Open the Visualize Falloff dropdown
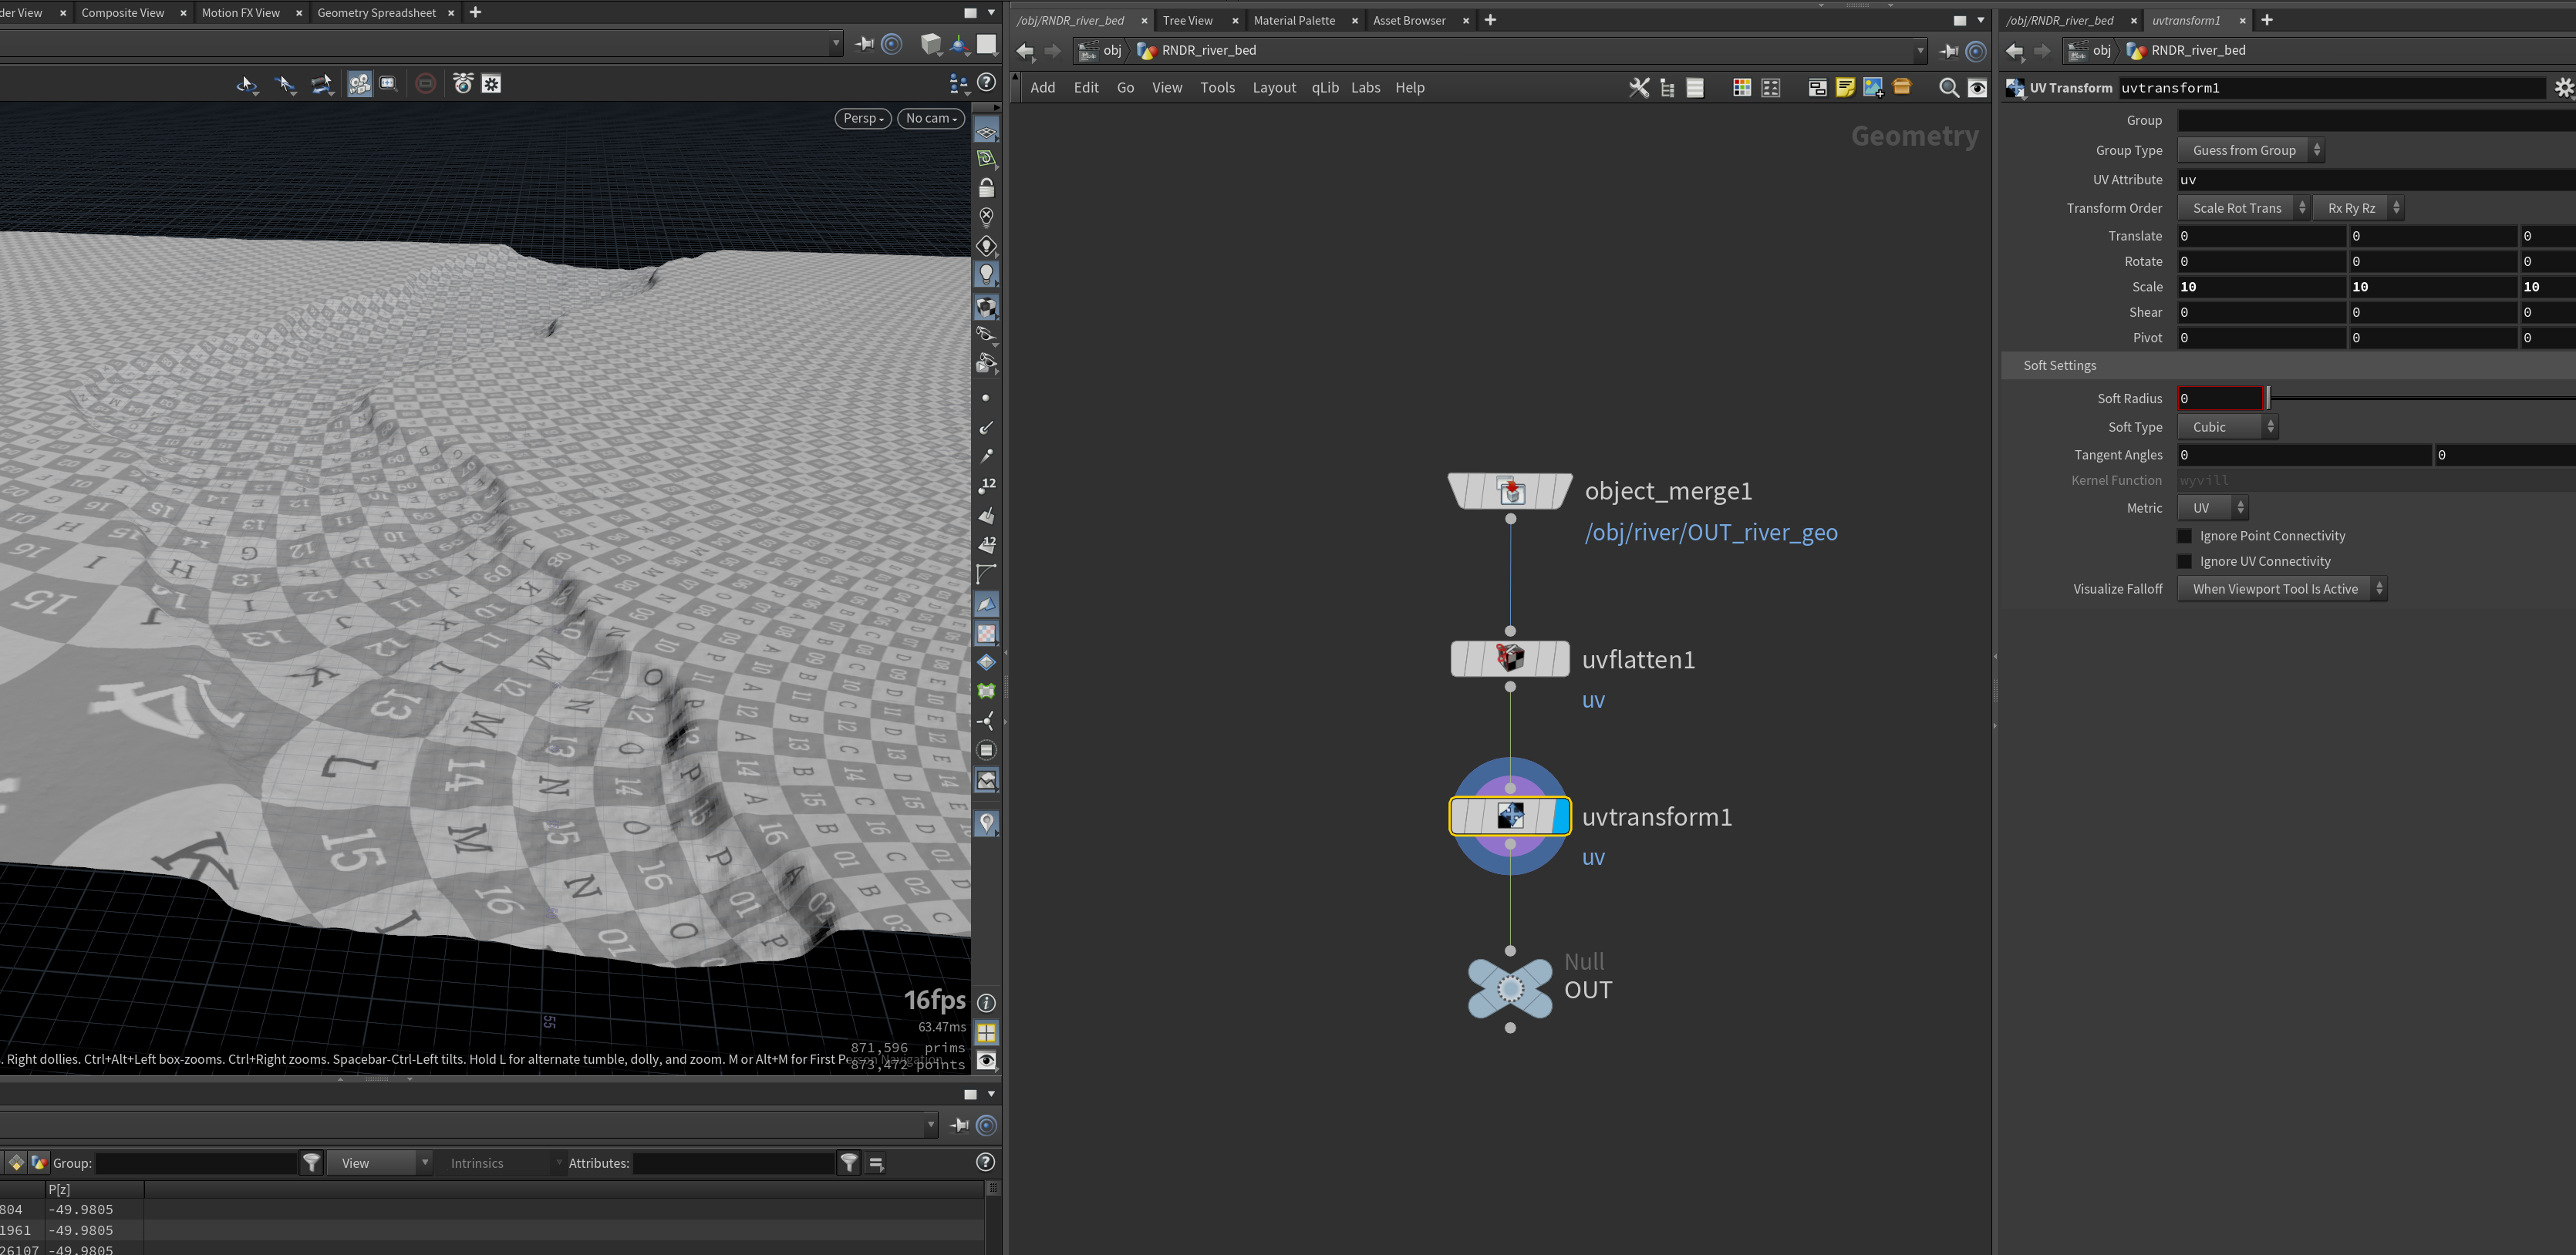 pyautogui.click(x=2281, y=588)
